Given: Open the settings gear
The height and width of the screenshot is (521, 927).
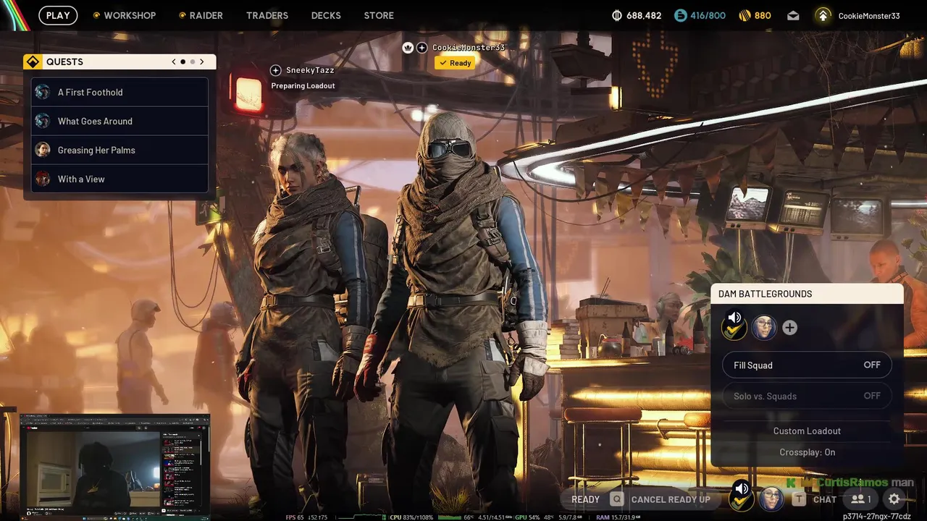Looking at the screenshot, I should click(894, 499).
